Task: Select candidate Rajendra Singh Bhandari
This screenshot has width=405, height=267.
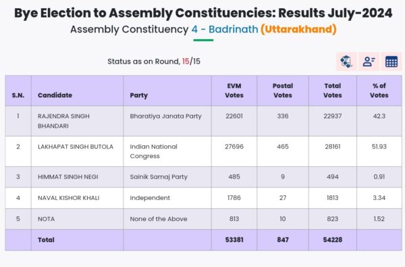Action: tap(63, 121)
